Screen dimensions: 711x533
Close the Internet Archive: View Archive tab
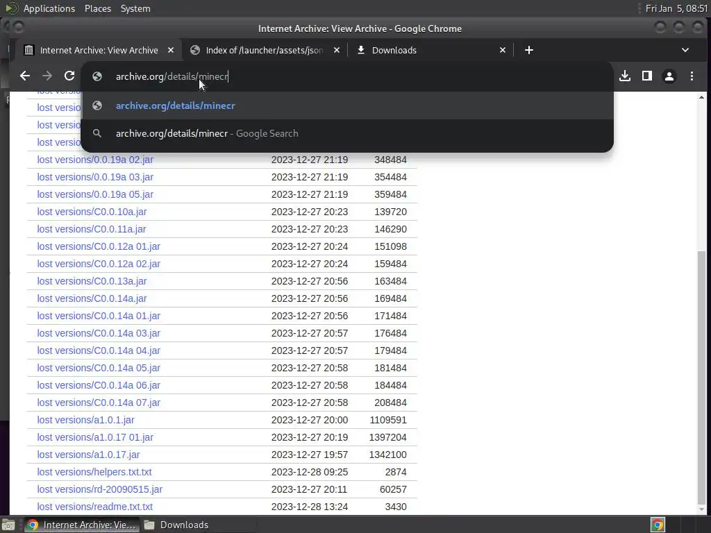[x=171, y=50]
